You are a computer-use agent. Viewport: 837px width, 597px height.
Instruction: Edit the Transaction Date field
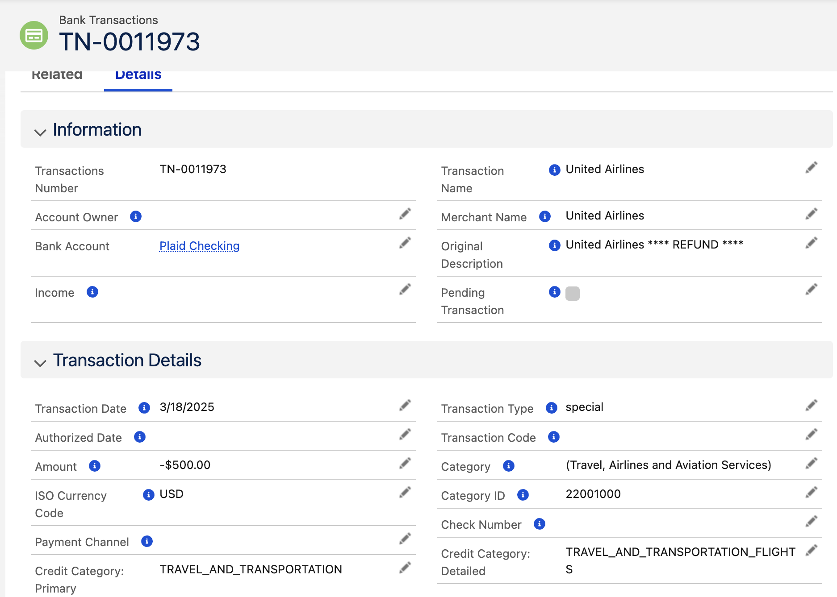click(405, 405)
